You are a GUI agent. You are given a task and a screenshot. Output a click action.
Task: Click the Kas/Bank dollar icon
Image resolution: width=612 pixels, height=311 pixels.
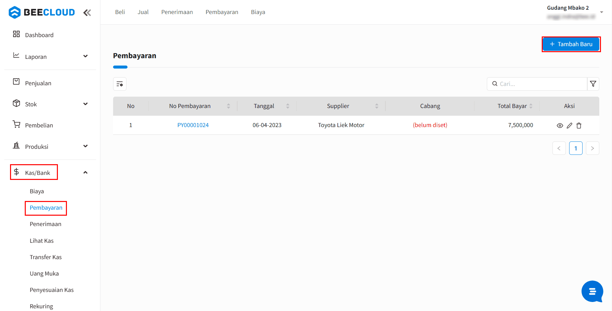[x=16, y=172]
